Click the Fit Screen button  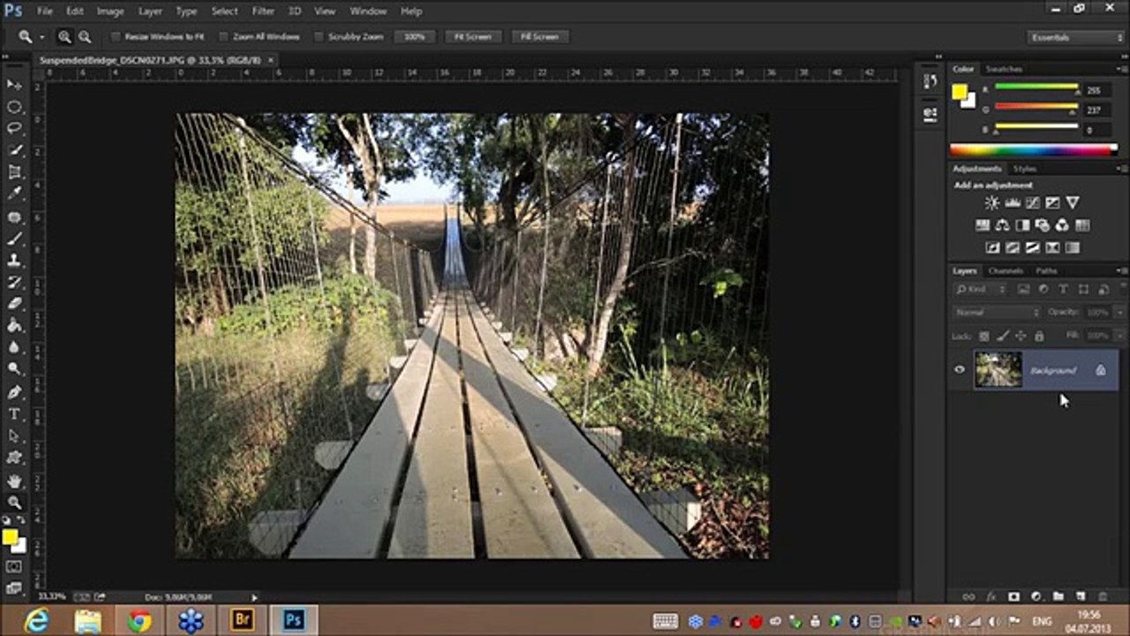[x=473, y=37]
